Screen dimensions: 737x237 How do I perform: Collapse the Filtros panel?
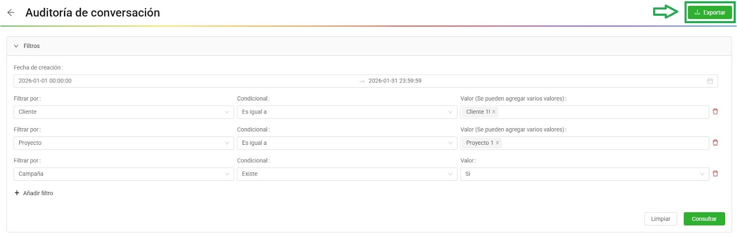coord(16,46)
